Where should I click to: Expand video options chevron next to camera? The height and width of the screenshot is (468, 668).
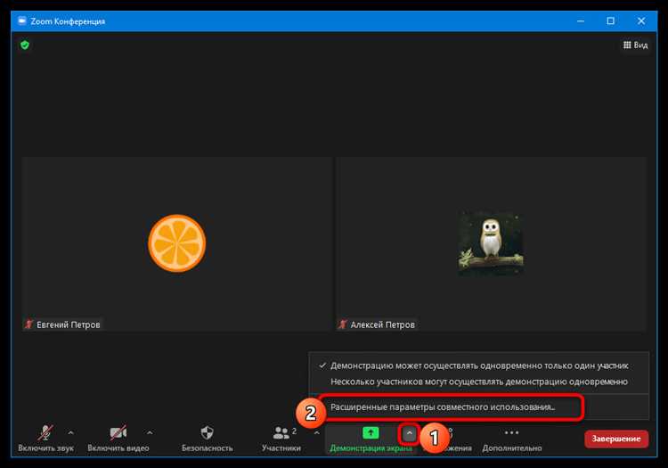(150, 433)
